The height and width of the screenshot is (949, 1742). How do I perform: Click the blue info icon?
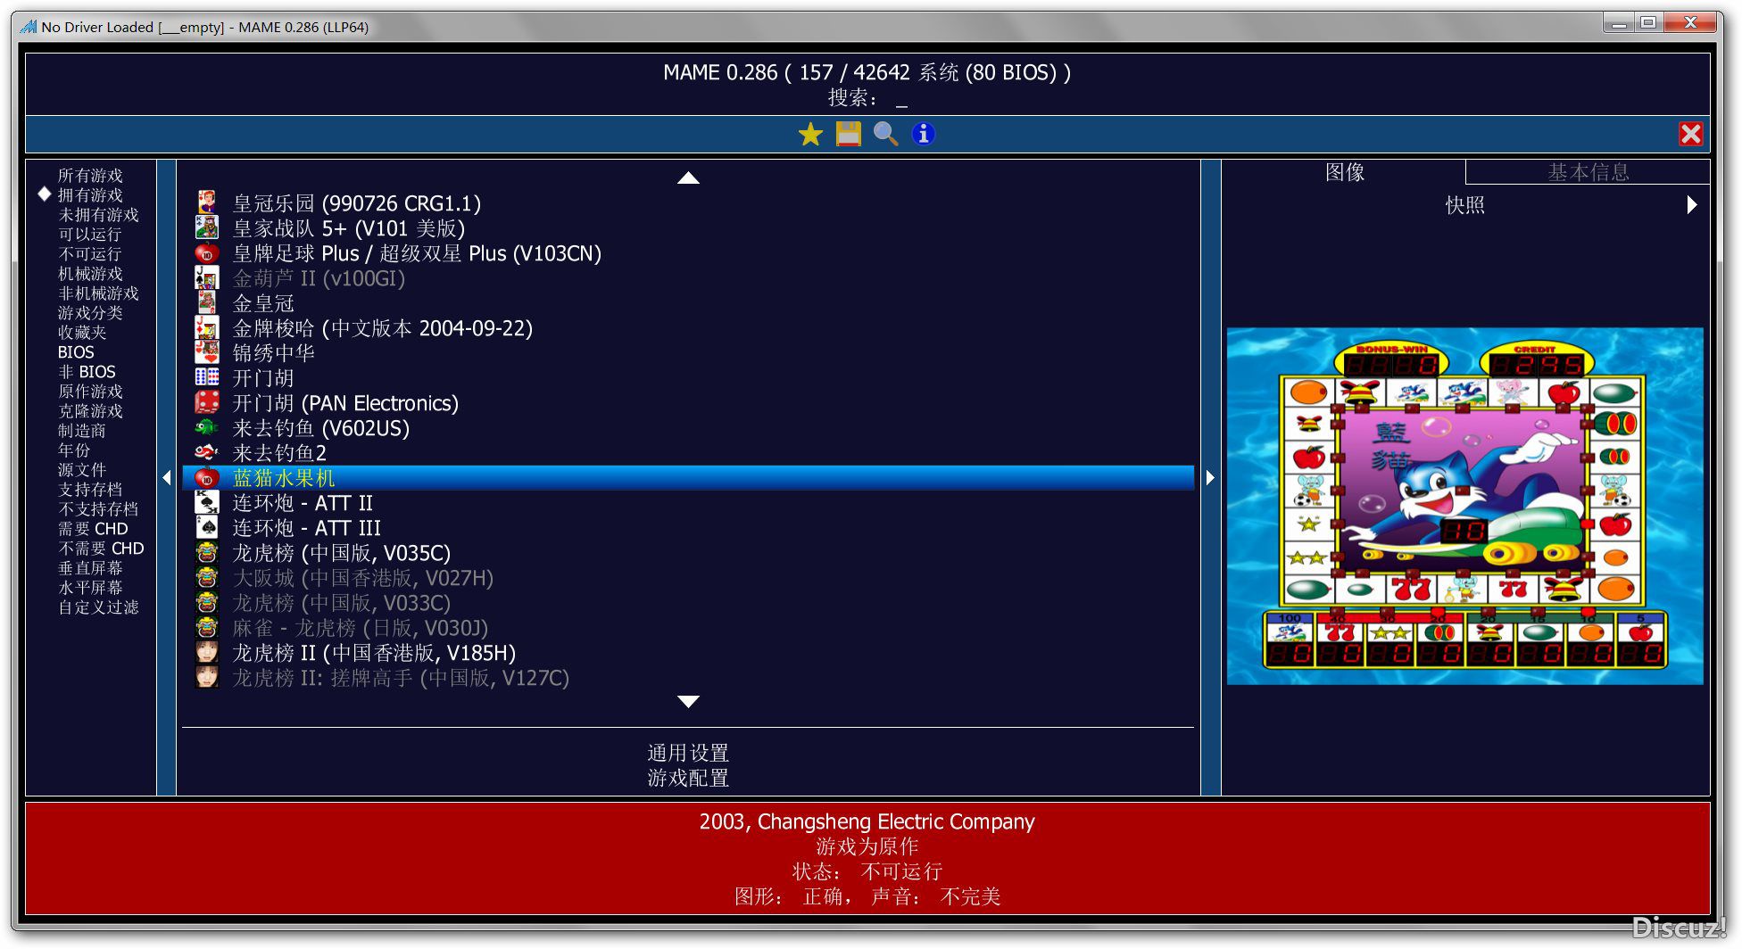[x=923, y=134]
